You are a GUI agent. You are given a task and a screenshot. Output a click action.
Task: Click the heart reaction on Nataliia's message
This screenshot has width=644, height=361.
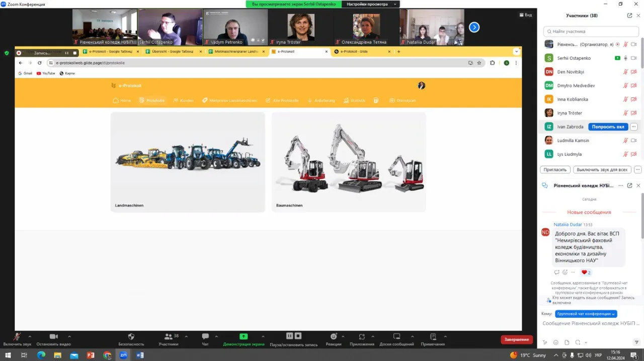point(585,272)
